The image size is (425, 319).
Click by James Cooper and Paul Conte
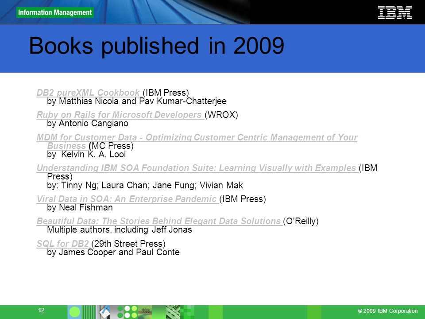[x=113, y=252]
